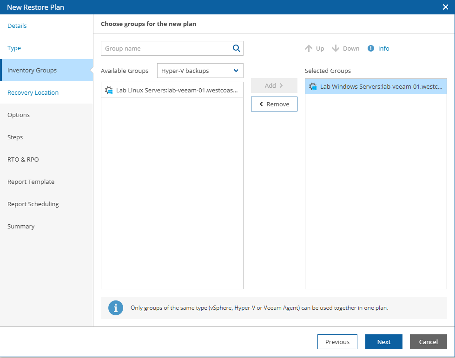
Task: Go to the Details step
Action: (17, 26)
